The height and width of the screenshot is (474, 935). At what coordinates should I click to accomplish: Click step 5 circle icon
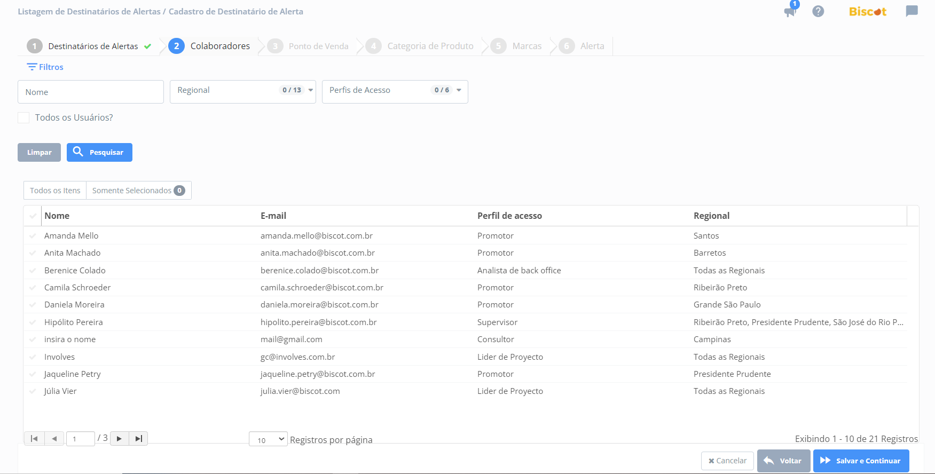click(x=499, y=46)
